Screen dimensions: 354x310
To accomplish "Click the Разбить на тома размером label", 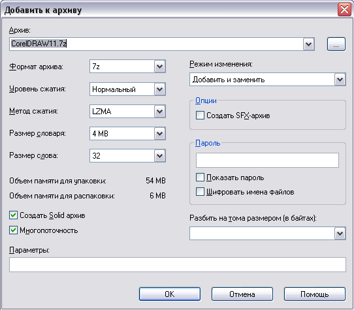I will (253, 218).
